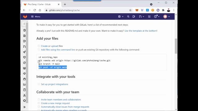
Task: Open a new browser tab
Action: 65,4
